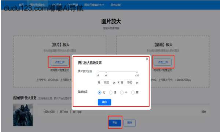Click the width field showing 1920
The width and height of the screenshot is (220, 132).
click(106, 82)
